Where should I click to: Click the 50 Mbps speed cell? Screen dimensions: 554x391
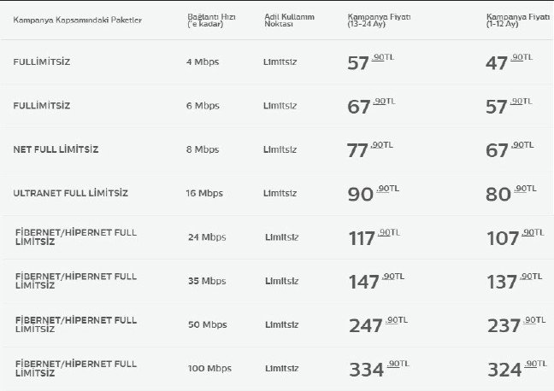pos(206,324)
